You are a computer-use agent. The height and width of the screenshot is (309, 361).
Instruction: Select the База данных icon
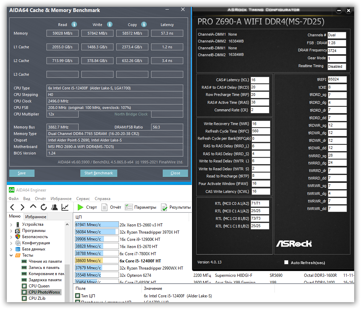(18, 249)
